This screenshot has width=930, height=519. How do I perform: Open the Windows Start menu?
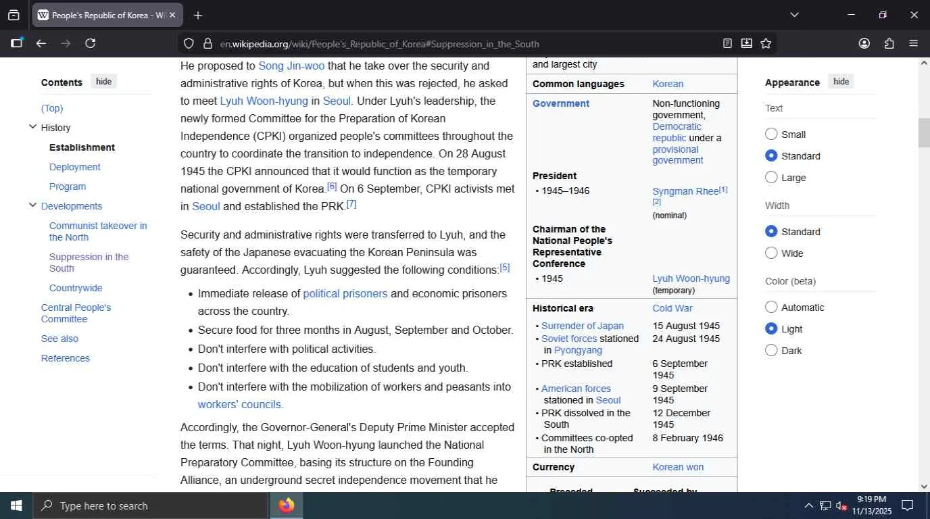point(16,505)
